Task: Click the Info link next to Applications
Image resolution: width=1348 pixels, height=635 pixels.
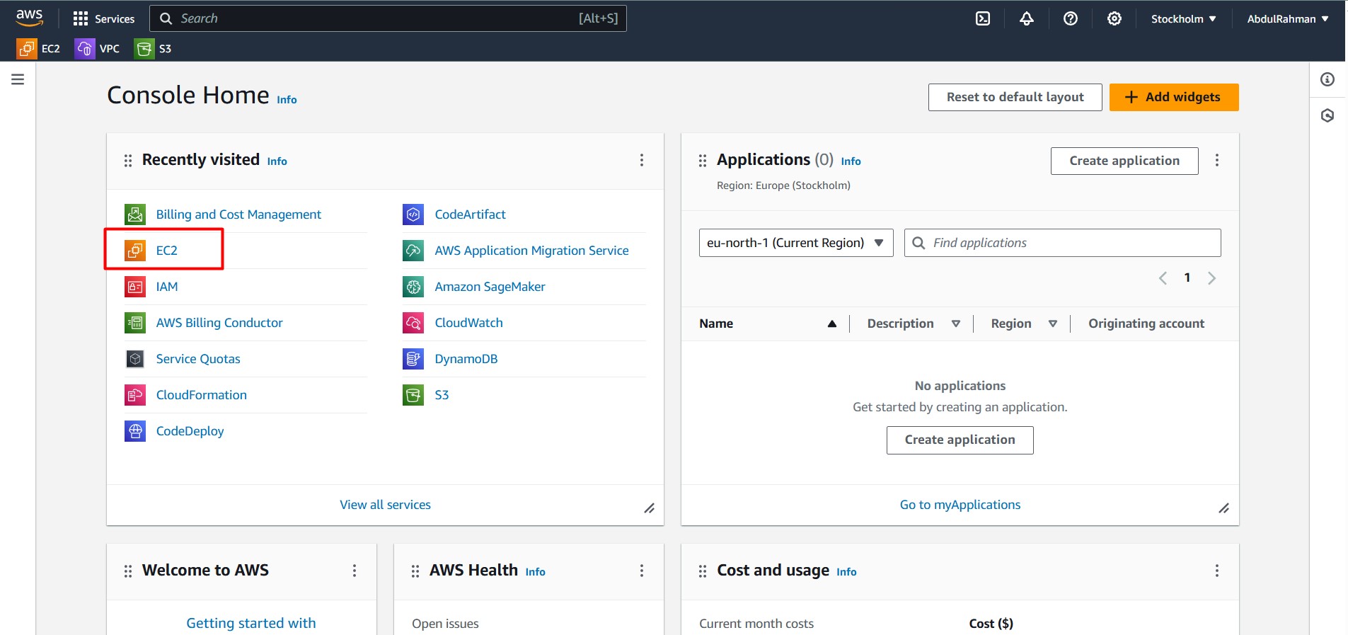Action: 851,161
